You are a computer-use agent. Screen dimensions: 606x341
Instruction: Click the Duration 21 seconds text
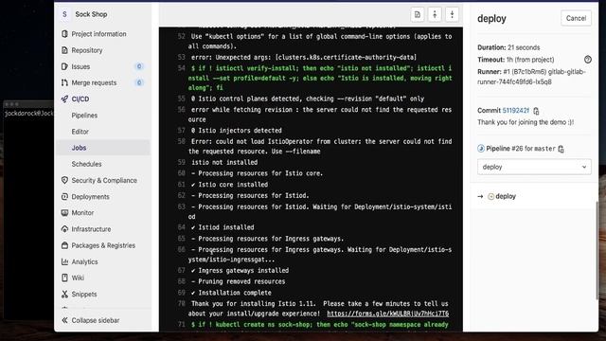tap(508, 47)
